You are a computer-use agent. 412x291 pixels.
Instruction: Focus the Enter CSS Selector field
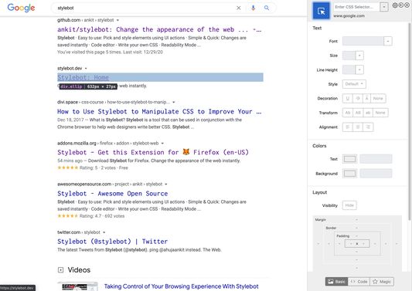click(x=356, y=7)
